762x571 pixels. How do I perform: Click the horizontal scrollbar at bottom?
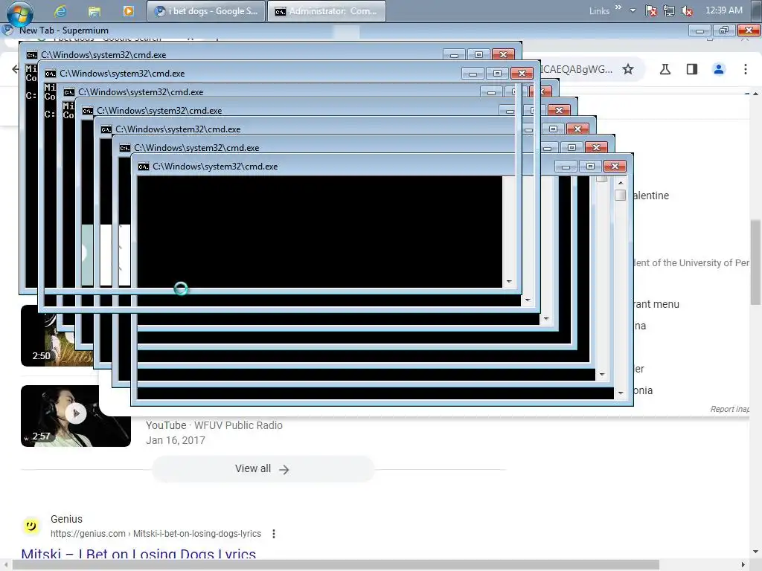point(336,565)
